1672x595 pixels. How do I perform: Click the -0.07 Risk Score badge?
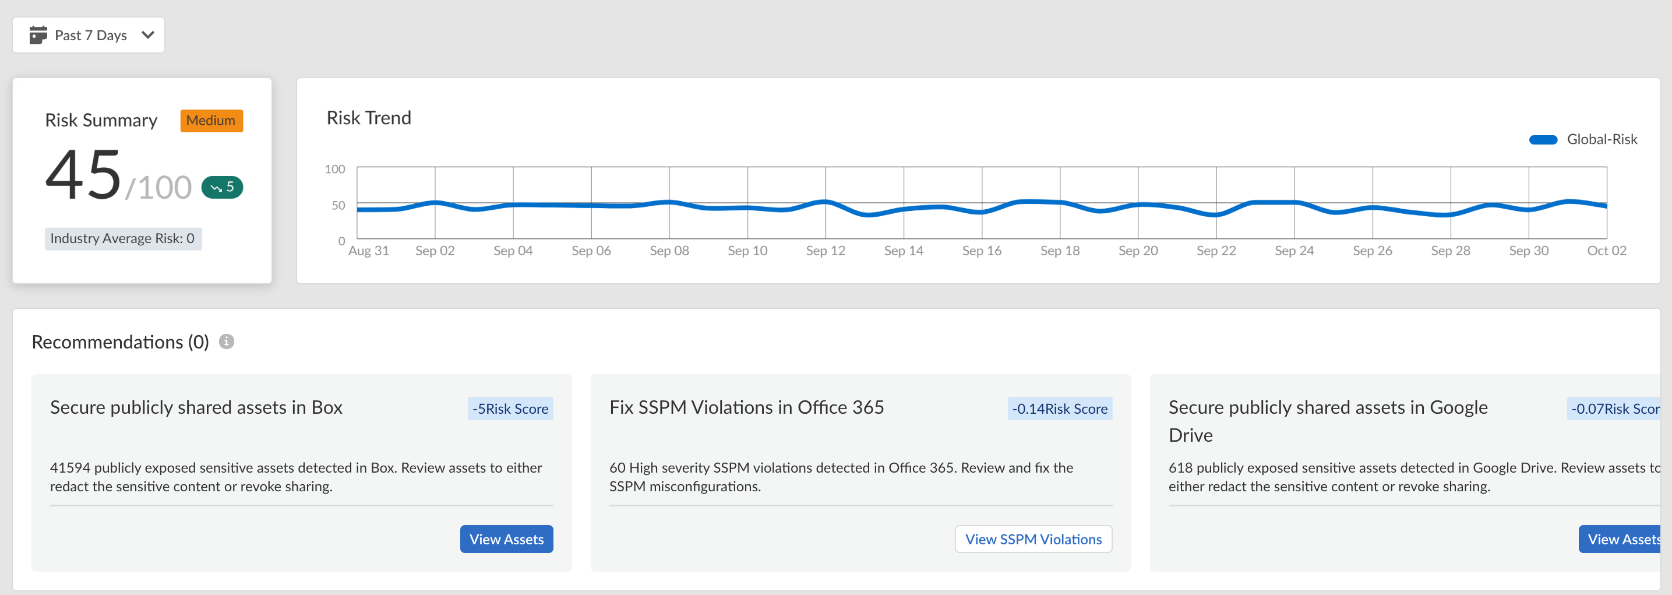(1614, 409)
